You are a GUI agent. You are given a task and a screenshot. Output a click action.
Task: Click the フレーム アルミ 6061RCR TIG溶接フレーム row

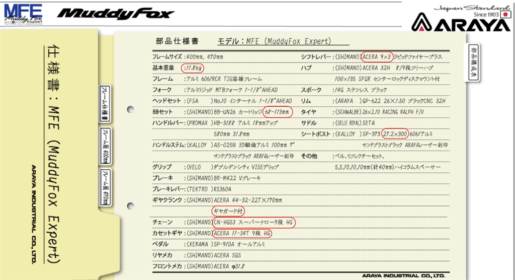point(207,79)
